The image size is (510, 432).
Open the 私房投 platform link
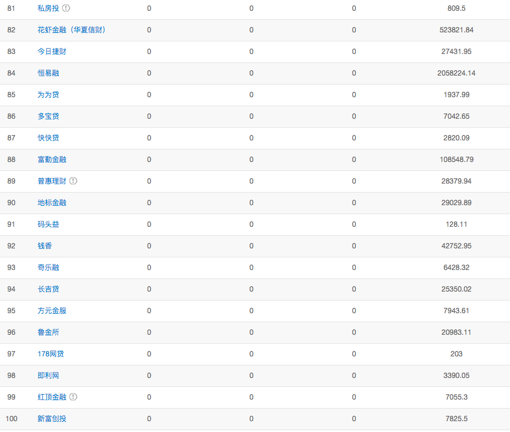click(x=48, y=8)
